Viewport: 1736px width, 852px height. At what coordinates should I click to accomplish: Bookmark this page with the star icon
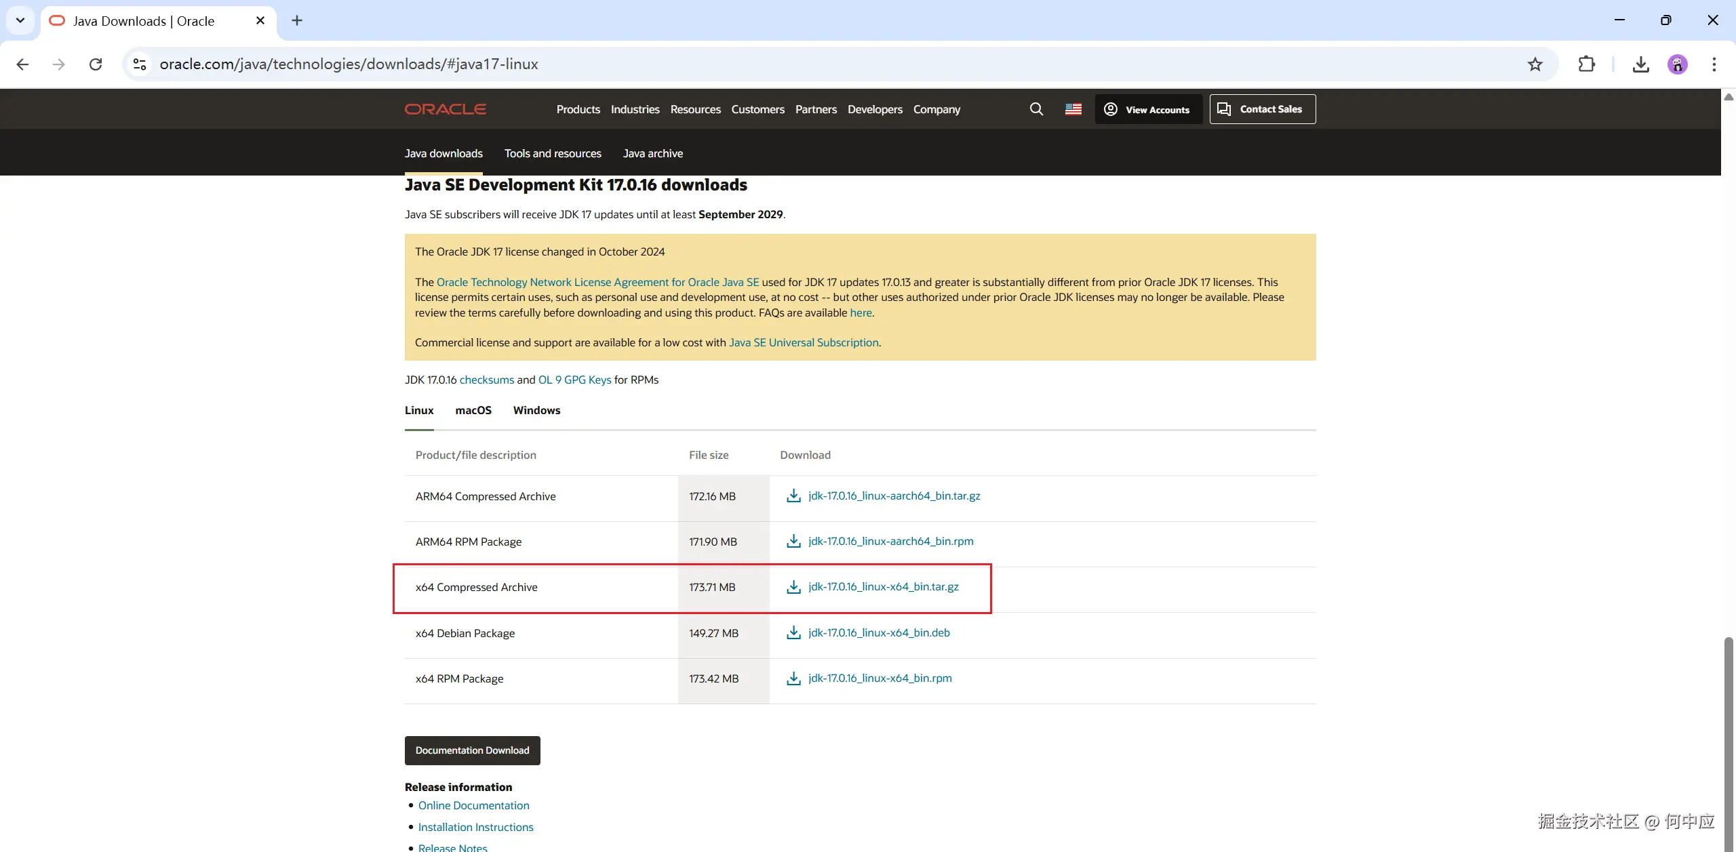click(x=1535, y=64)
